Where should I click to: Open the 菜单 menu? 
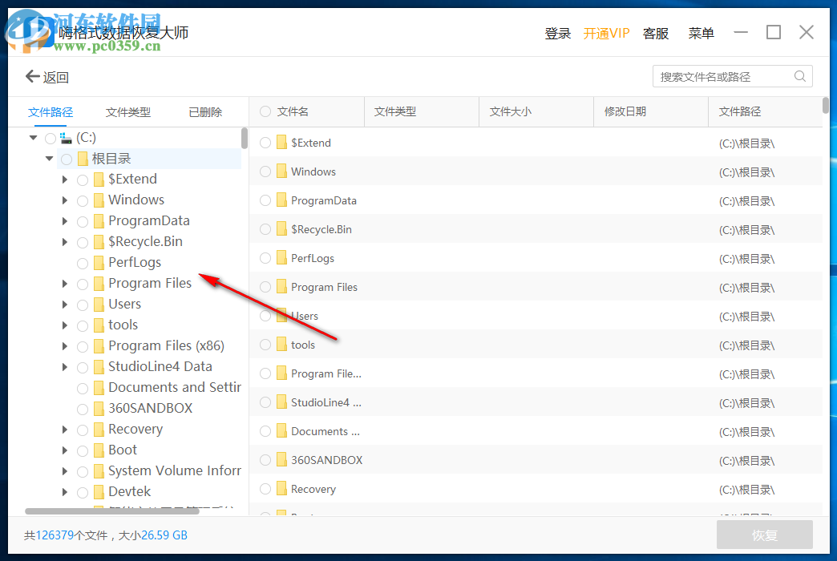tap(701, 33)
